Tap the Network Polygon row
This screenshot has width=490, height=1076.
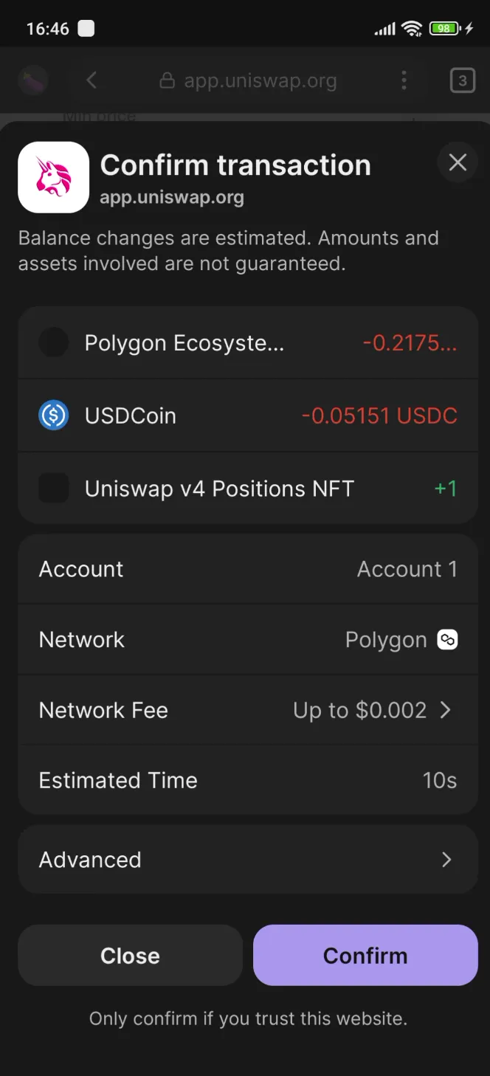248,640
